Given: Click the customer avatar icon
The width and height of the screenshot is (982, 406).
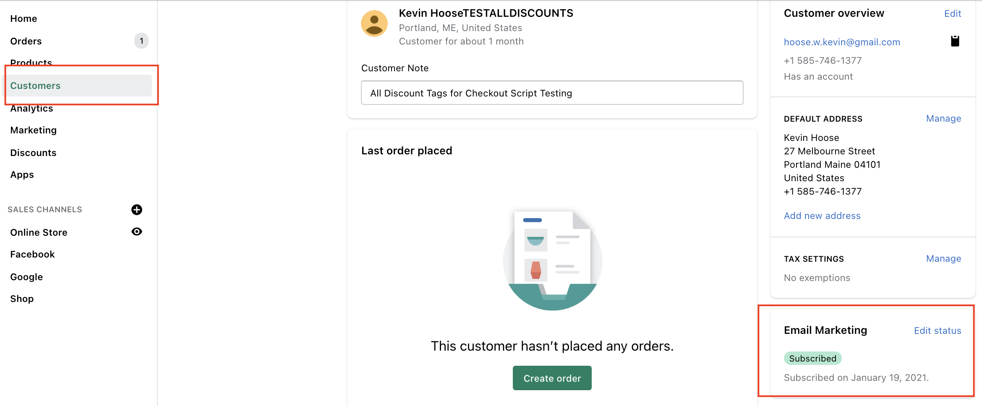Looking at the screenshot, I should point(374,23).
